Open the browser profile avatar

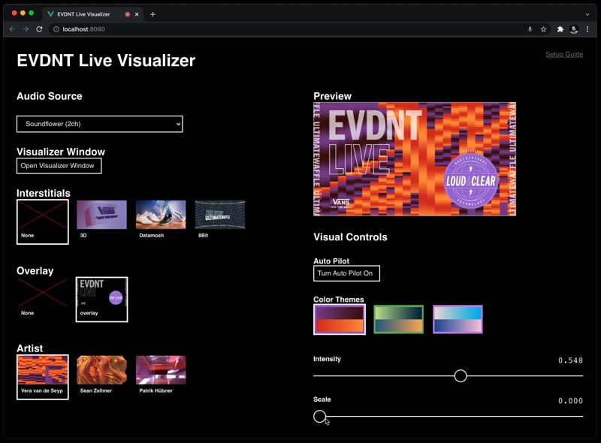tap(574, 29)
